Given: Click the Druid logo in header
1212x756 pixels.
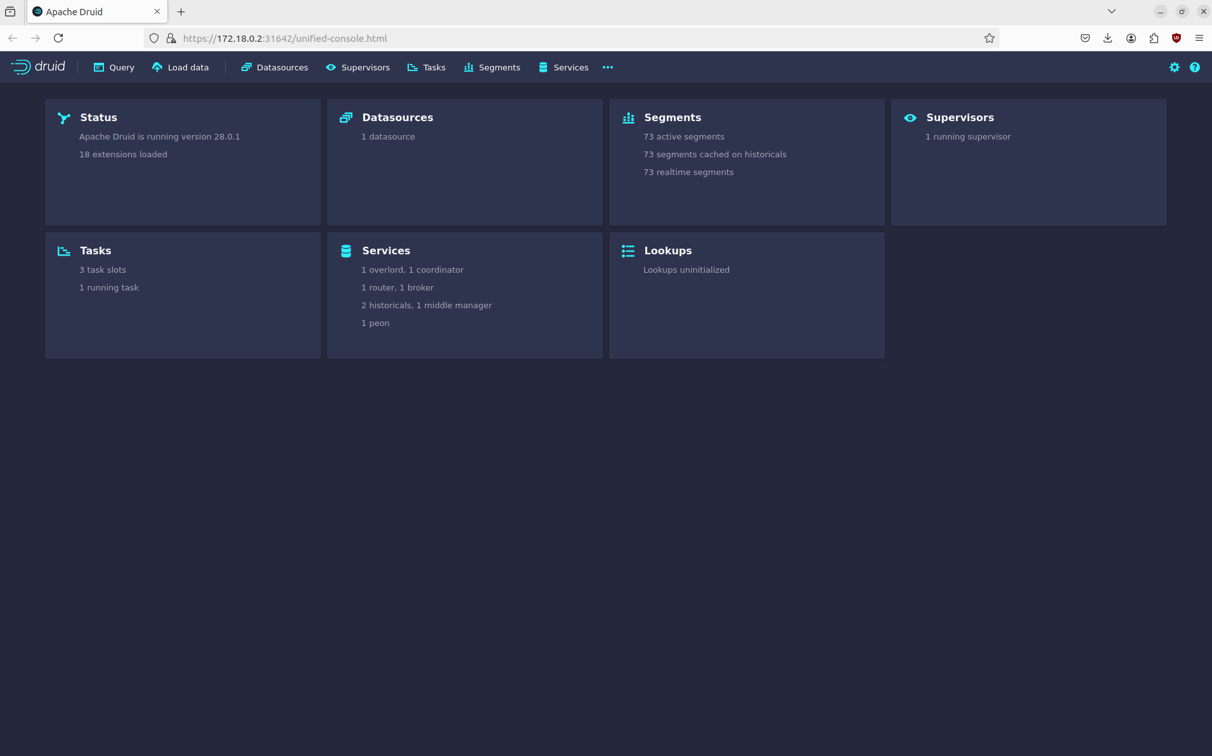Looking at the screenshot, I should click(38, 67).
